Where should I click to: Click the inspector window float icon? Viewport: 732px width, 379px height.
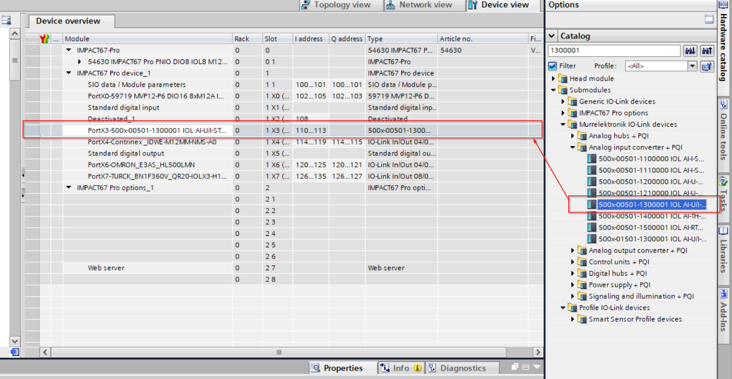coord(515,367)
